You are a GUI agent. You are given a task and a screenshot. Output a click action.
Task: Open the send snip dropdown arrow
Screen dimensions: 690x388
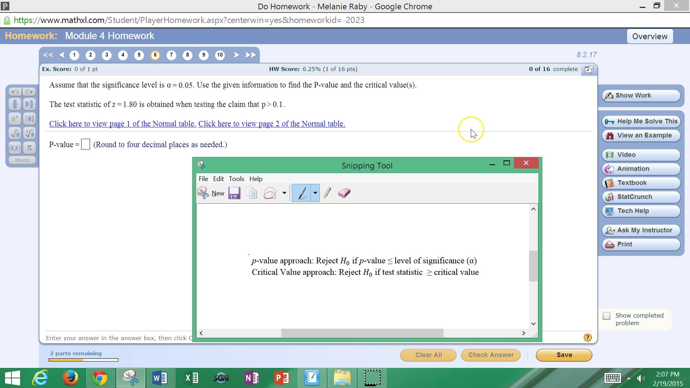(x=284, y=193)
